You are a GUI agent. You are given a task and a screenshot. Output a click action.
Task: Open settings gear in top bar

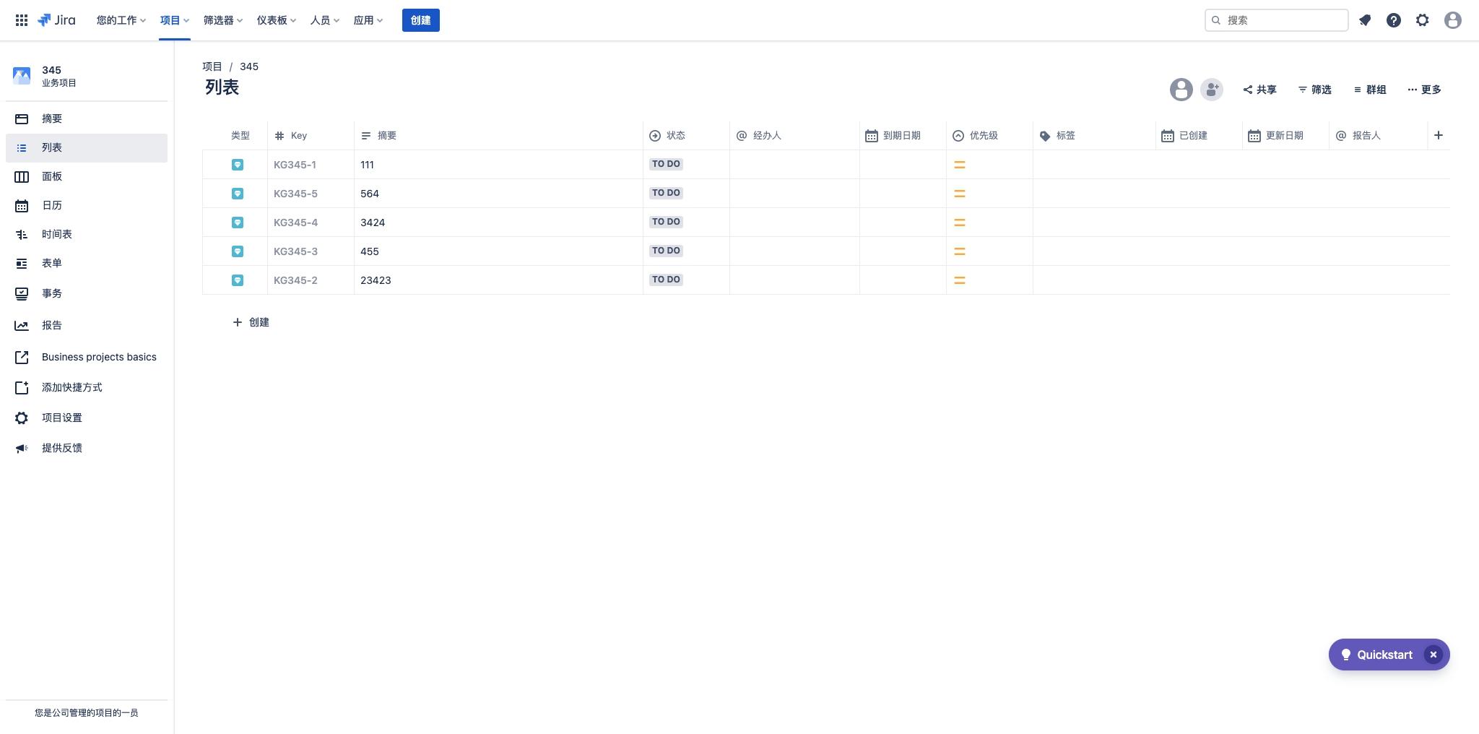click(1423, 20)
